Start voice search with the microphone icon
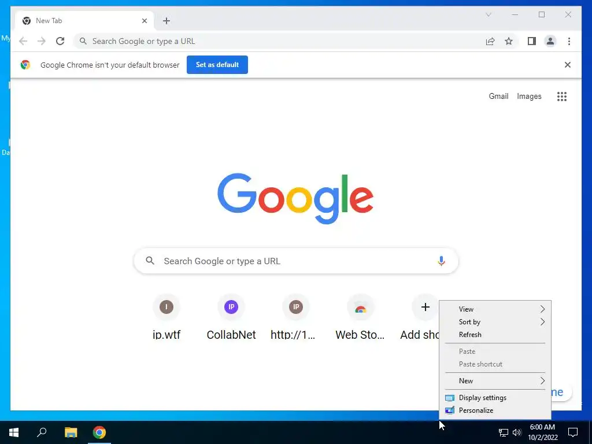The height and width of the screenshot is (444, 592). 441,261
